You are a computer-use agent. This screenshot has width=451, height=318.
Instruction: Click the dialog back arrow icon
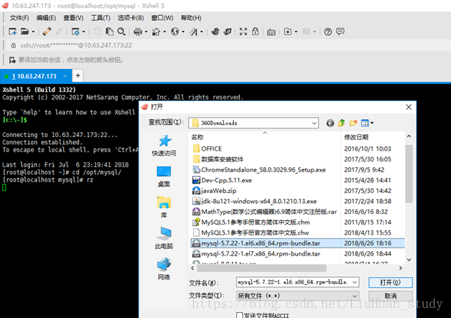(330, 123)
